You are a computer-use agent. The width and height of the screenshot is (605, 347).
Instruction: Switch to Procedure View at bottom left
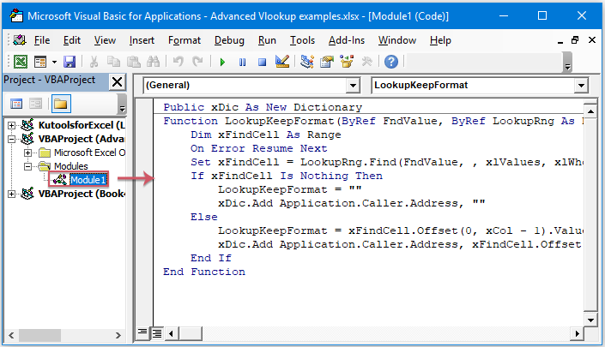point(143,332)
